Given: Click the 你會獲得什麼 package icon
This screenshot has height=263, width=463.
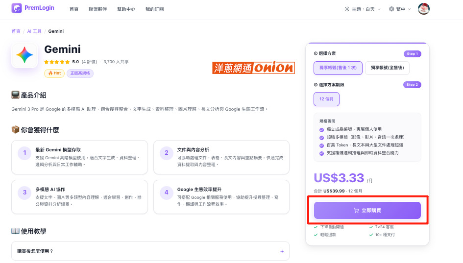Looking at the screenshot, I should (x=15, y=130).
